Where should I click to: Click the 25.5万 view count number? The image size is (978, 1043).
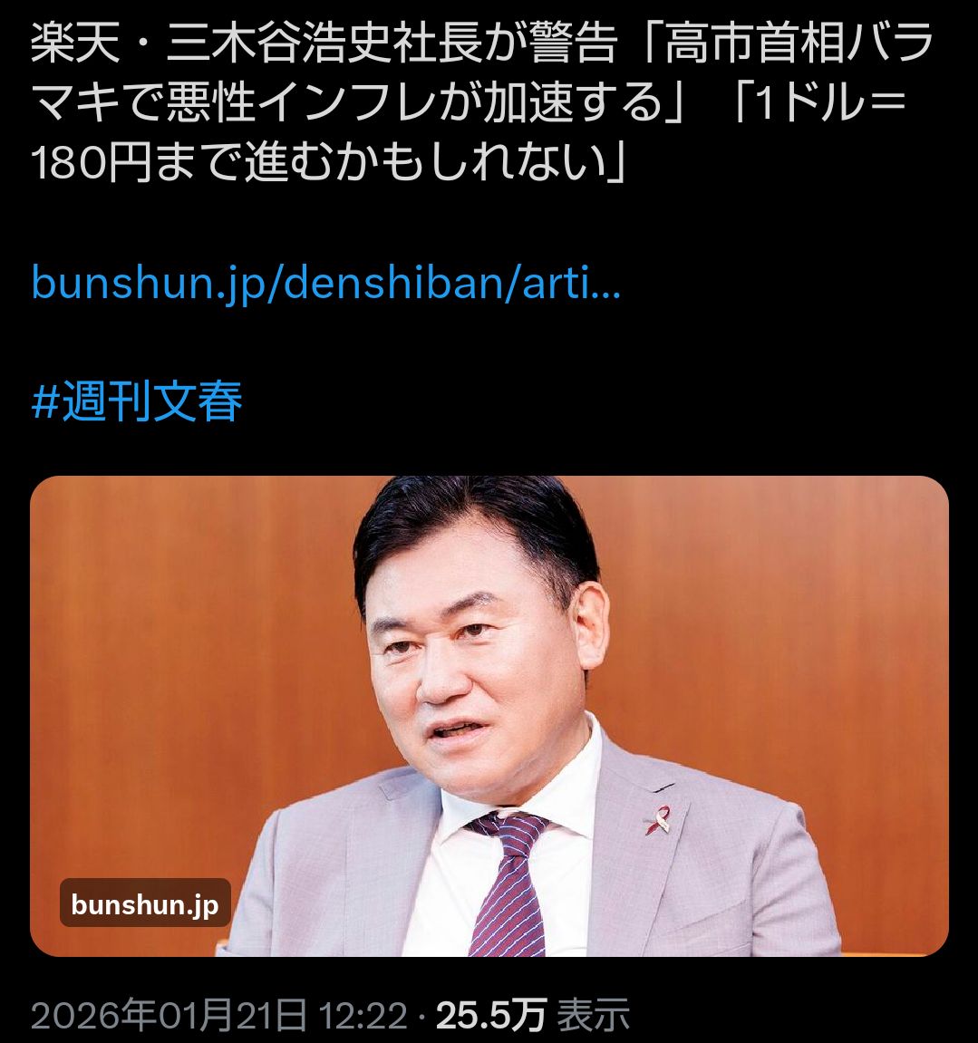[491, 1016]
